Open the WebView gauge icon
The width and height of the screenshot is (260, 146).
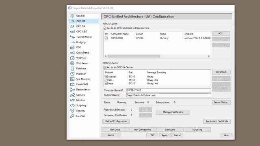coord(72,58)
